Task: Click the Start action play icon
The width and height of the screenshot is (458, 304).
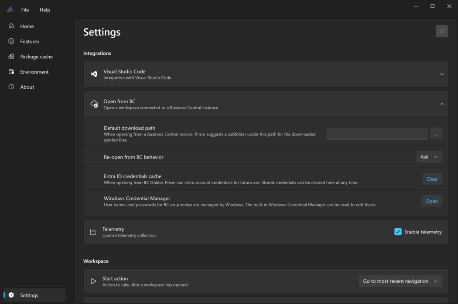Action: click(93, 281)
